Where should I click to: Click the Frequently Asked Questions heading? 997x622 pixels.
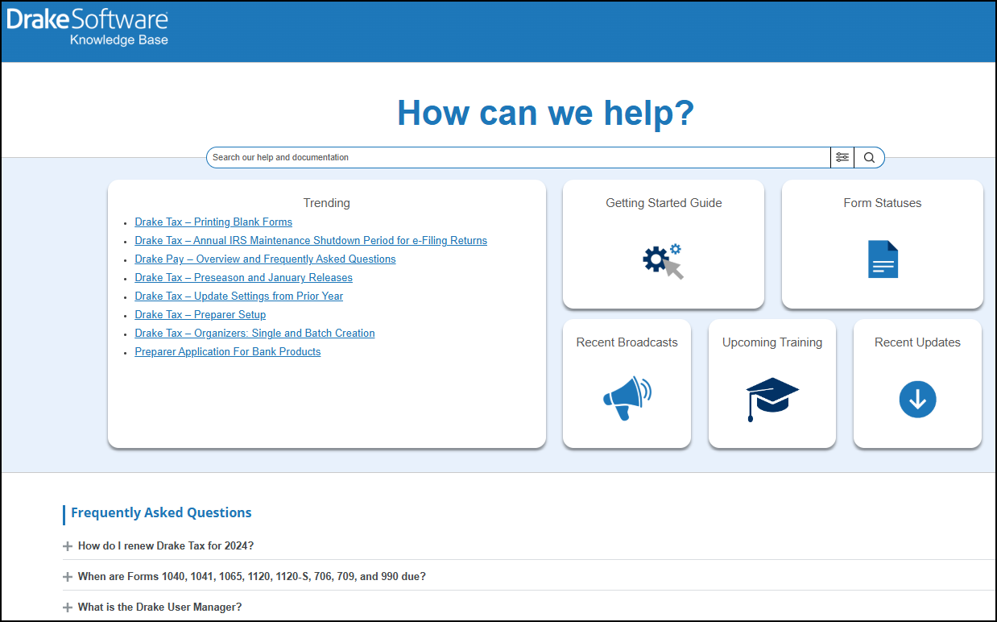point(161,513)
